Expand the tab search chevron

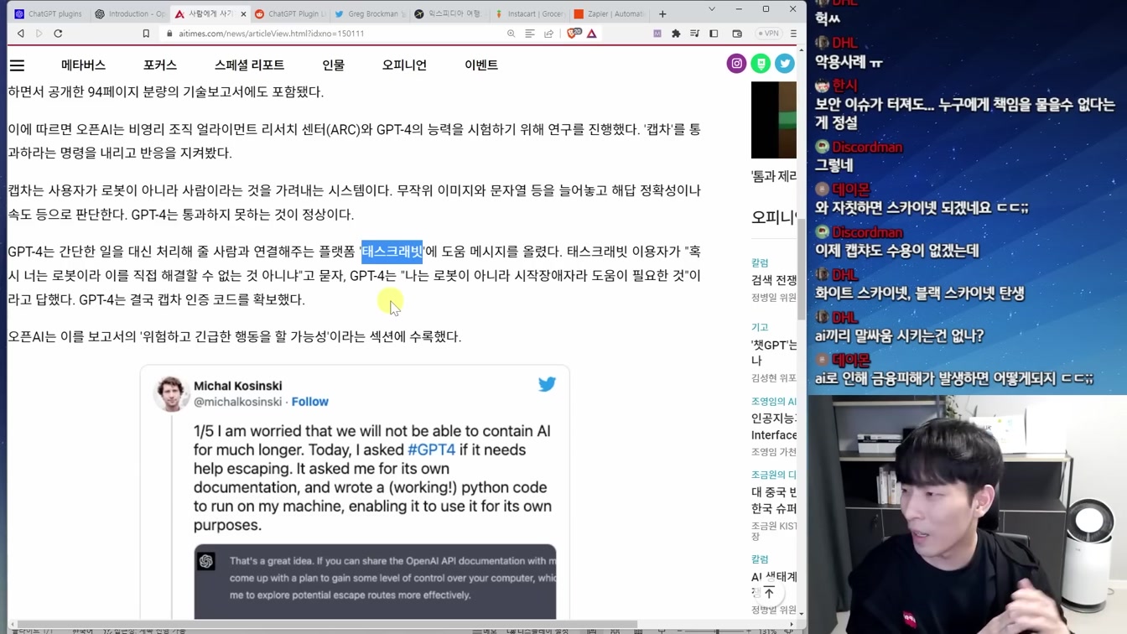712,9
